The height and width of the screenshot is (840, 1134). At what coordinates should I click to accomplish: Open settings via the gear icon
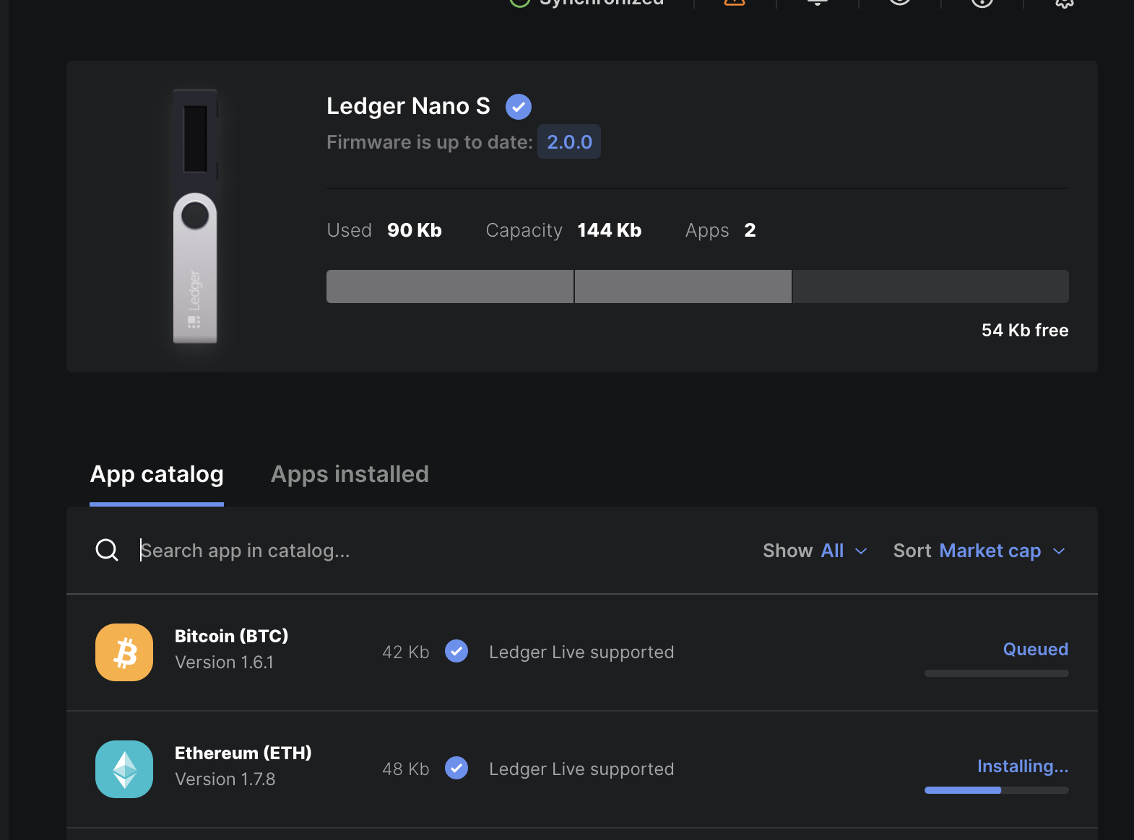[1065, 2]
